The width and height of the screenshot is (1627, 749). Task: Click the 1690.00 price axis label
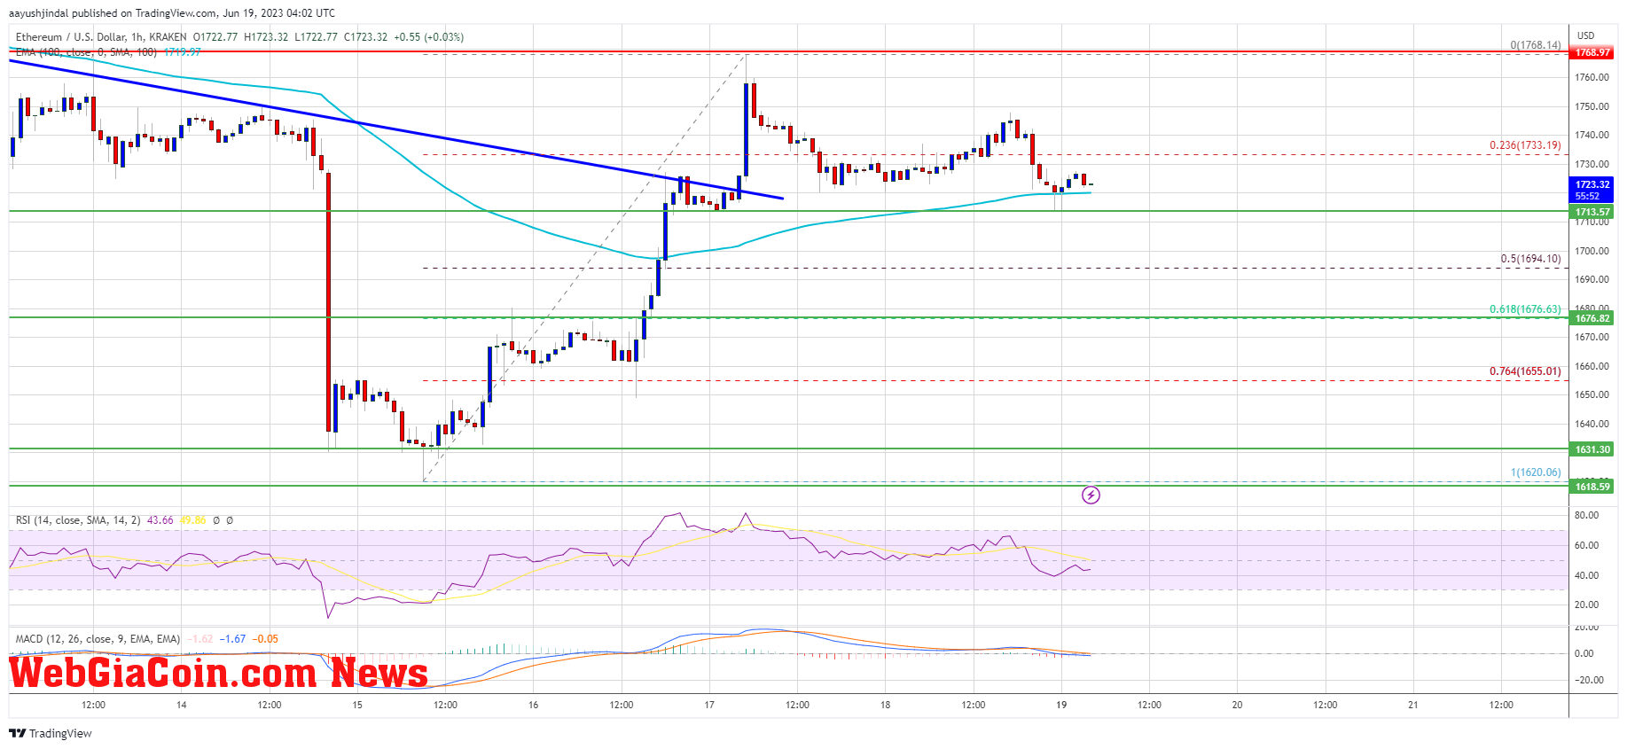tap(1592, 279)
